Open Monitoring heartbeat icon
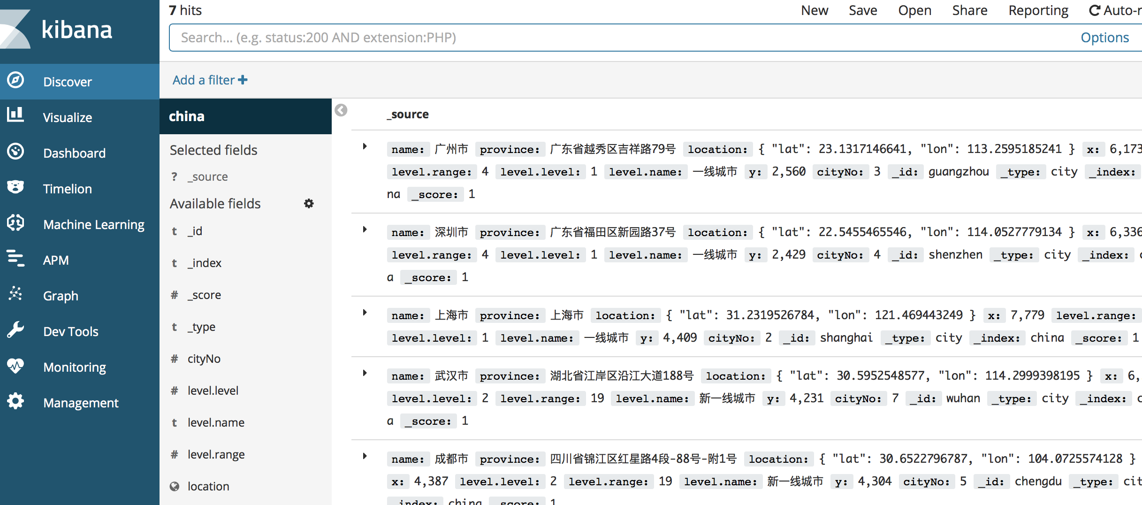This screenshot has height=505, width=1142. [x=15, y=365]
